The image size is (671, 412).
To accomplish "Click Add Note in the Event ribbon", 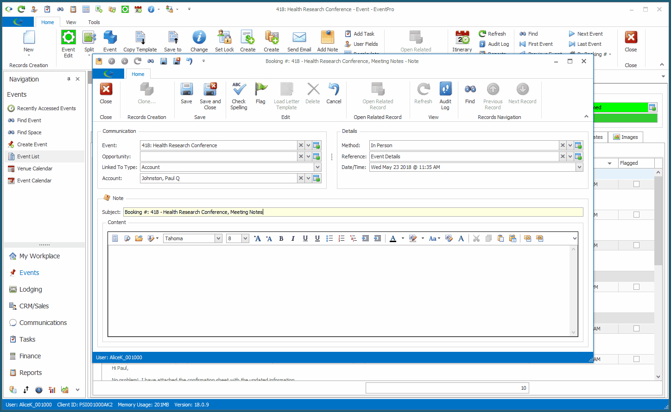I will click(x=328, y=42).
